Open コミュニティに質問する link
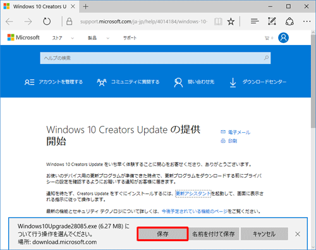Viewport: 316px width, 250px height. pos(128,82)
